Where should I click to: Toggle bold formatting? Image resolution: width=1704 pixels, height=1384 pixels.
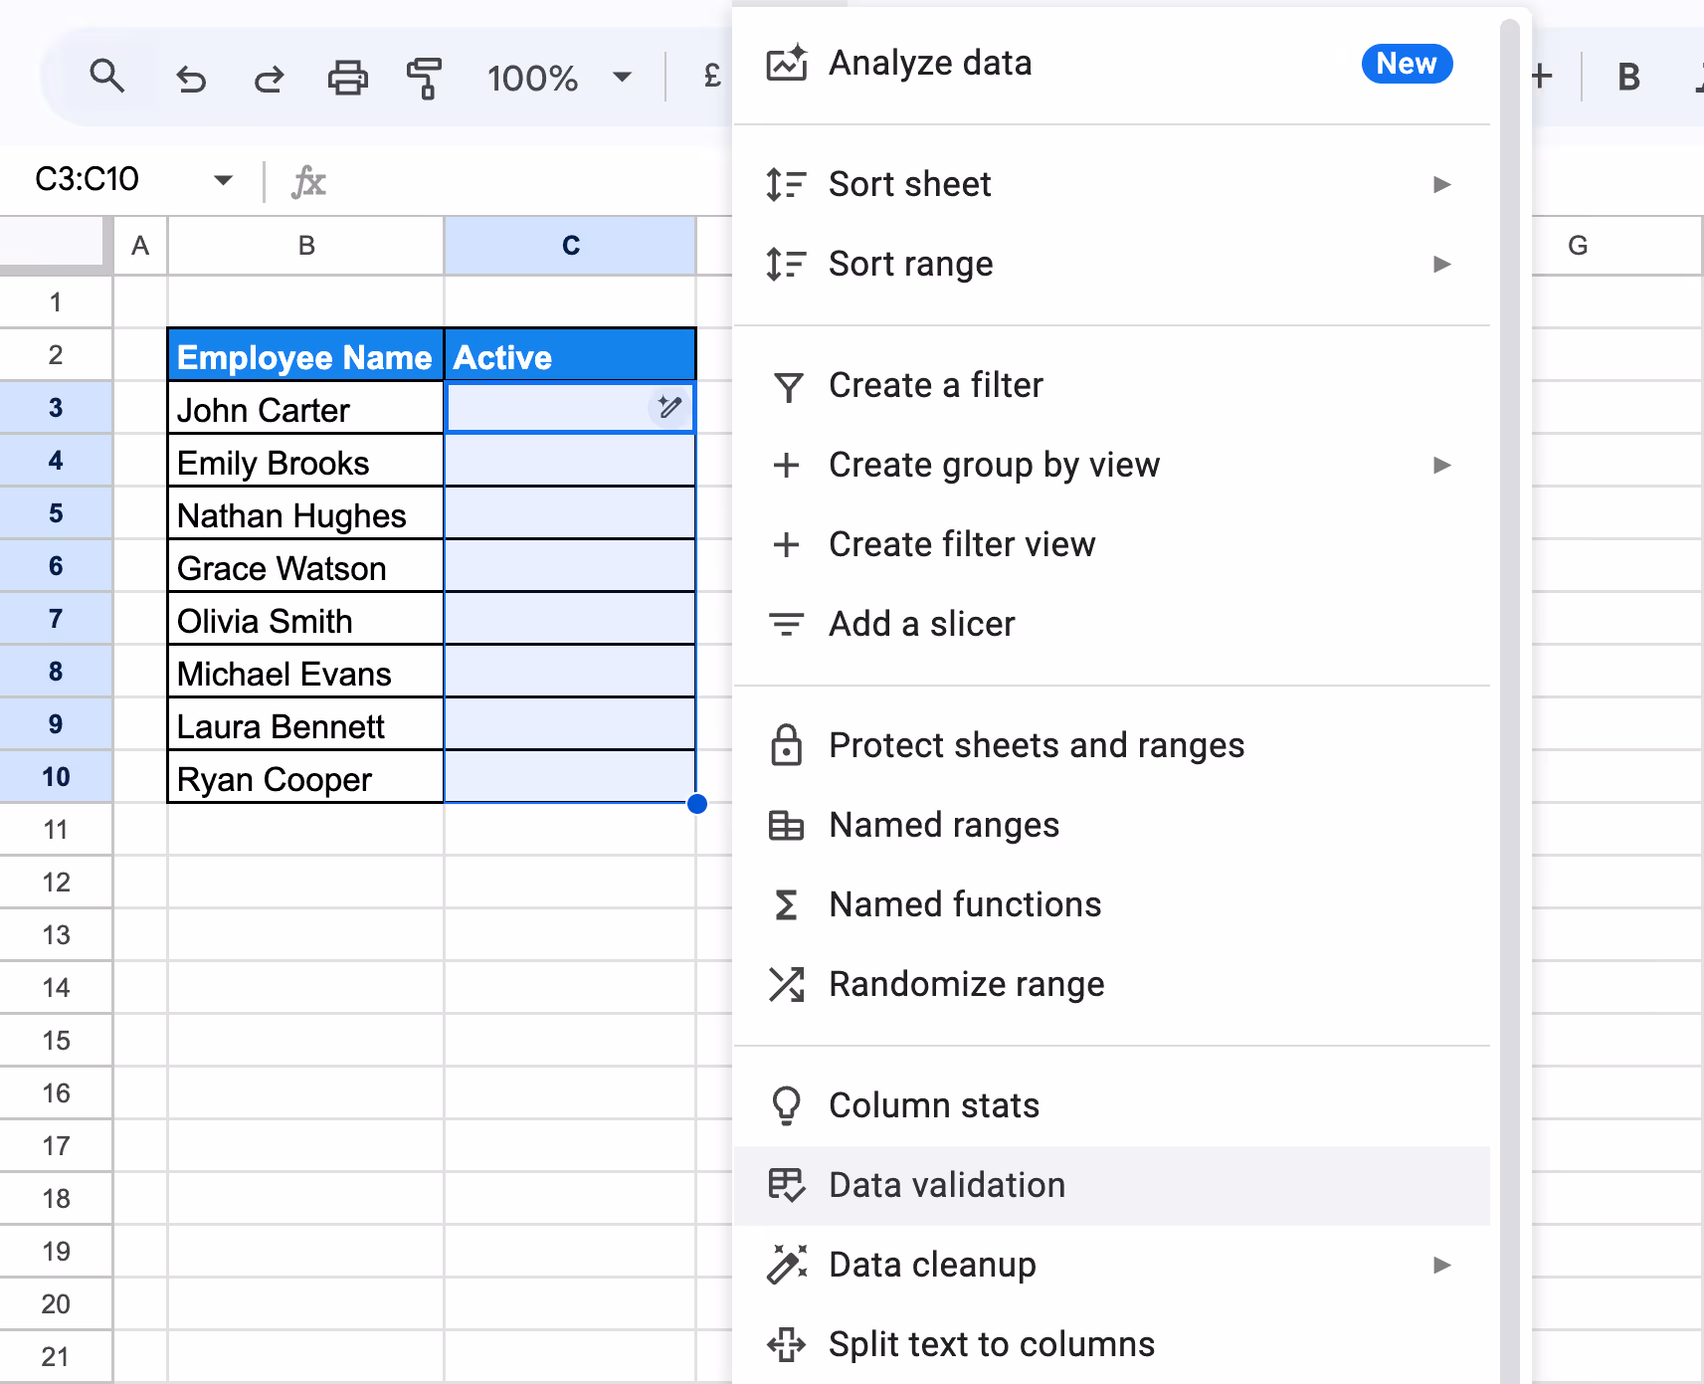pyautogui.click(x=1627, y=77)
